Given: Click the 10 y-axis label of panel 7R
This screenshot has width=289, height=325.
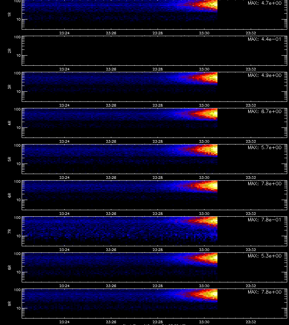Looking at the screenshot, I should (18, 236).
